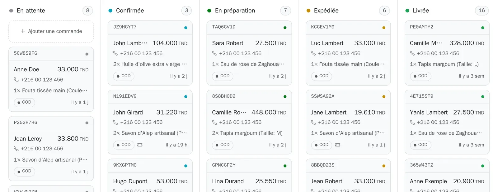Click count badge 7 in En préparation
This screenshot has width=498, height=192.
285,11
